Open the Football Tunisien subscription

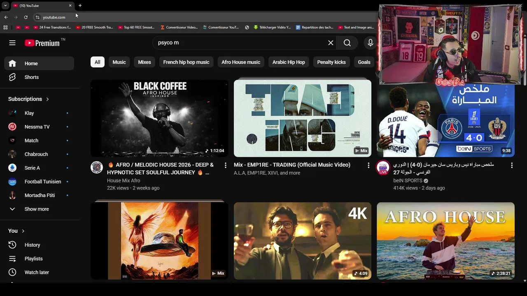(x=39, y=182)
